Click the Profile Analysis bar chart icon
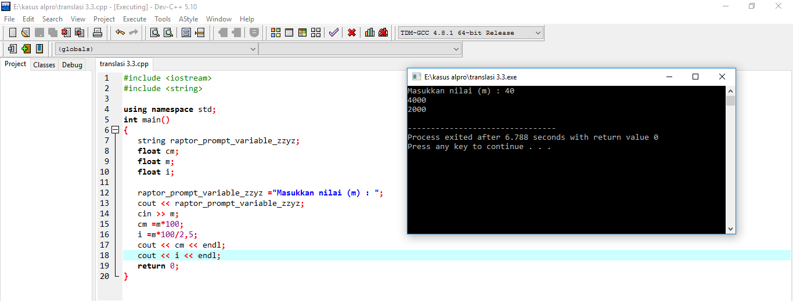The image size is (793, 301). click(x=370, y=32)
